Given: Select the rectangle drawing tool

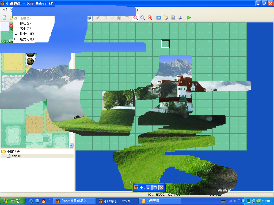Looking at the screenshot, I should (105, 18).
